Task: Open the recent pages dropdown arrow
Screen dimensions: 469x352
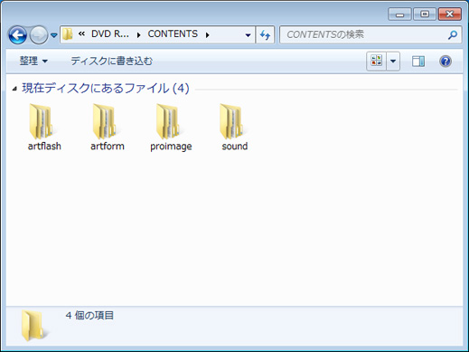Action: pos(54,35)
